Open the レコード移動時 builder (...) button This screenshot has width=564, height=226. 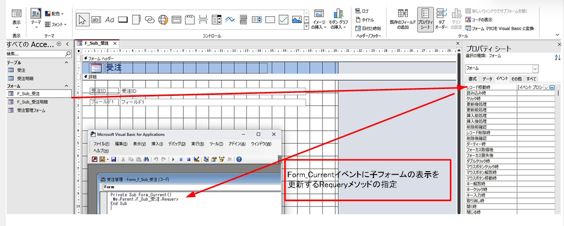click(x=552, y=87)
